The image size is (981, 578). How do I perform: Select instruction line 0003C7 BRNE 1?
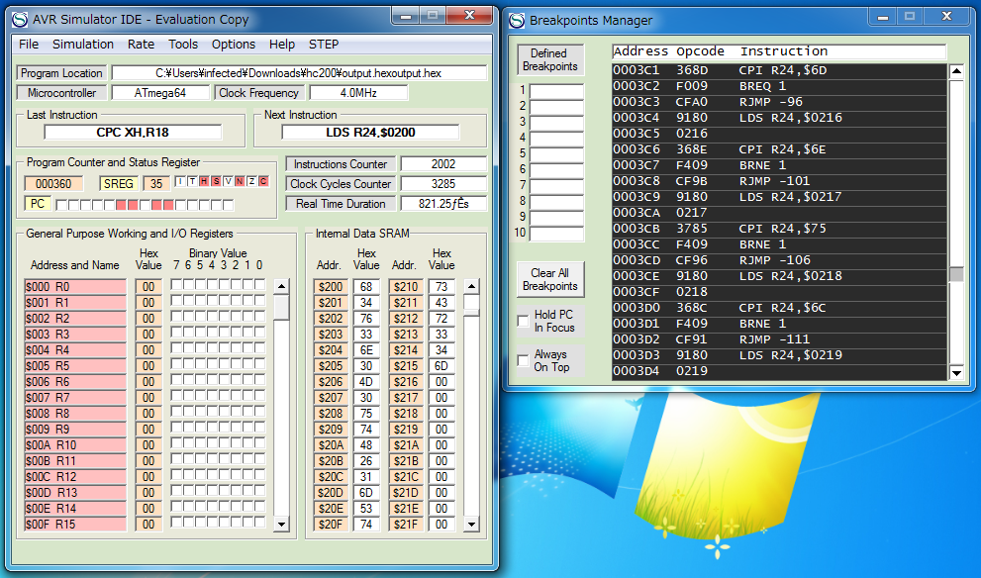coord(779,165)
